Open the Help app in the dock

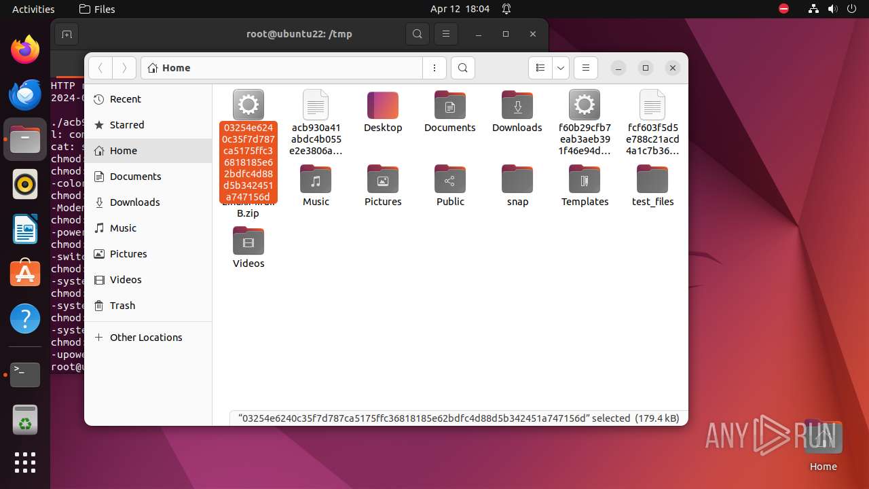click(x=25, y=319)
